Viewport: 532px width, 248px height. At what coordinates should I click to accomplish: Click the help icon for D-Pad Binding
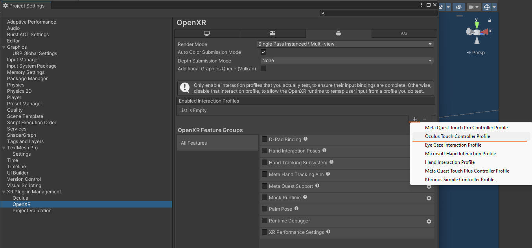(x=306, y=139)
